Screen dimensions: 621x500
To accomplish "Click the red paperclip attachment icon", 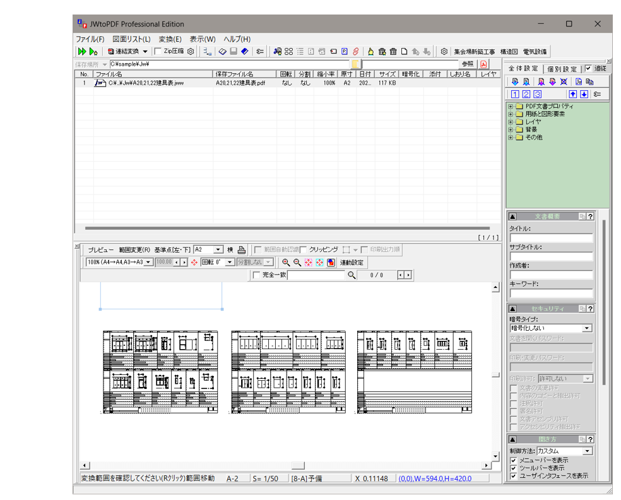I will pos(356,51).
